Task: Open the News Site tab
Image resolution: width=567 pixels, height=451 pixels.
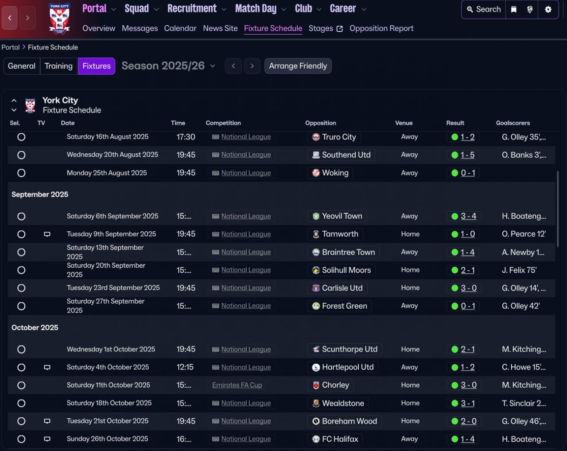Action: (x=221, y=28)
